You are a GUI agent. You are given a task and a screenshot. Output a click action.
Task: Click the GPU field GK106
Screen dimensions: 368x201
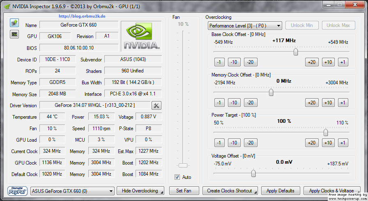(x=55, y=36)
